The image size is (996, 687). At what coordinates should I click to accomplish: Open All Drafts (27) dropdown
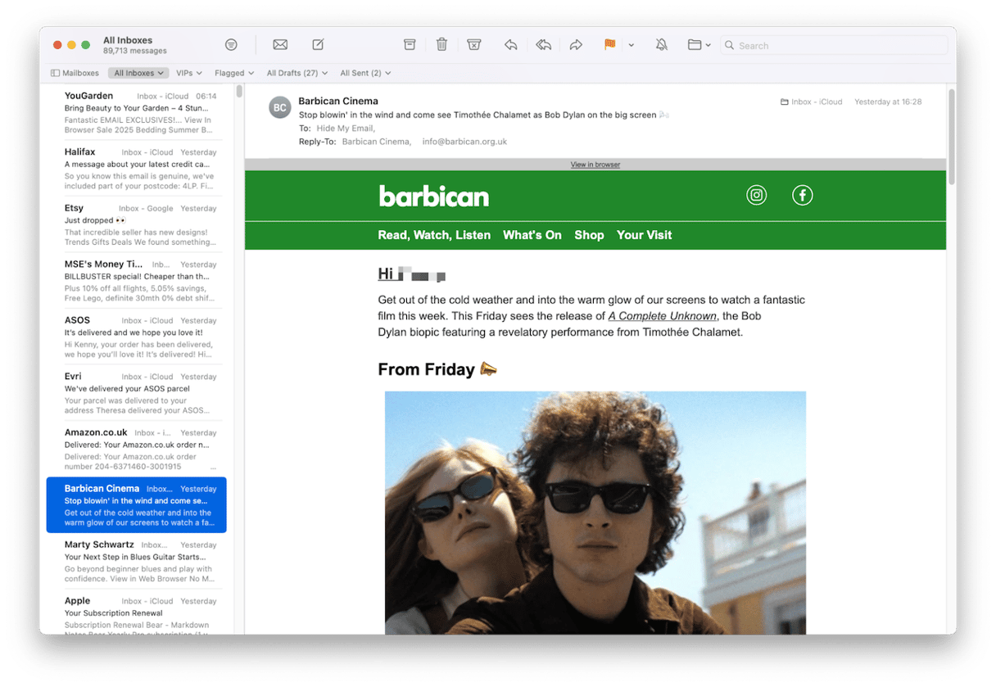click(297, 73)
